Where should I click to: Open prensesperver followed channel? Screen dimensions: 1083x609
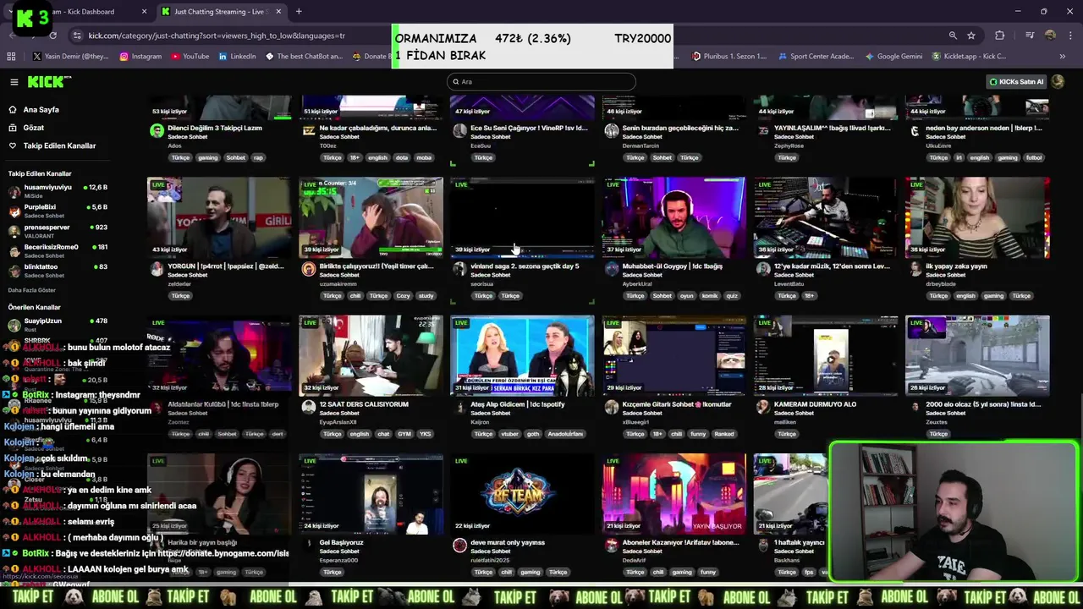pyautogui.click(x=58, y=231)
